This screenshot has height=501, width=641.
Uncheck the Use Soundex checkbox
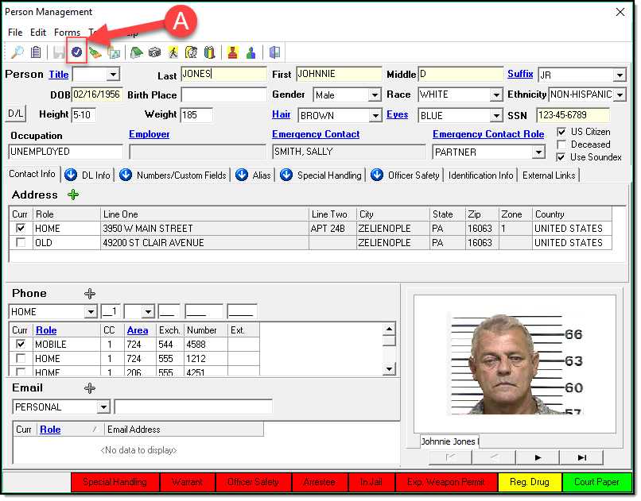click(561, 157)
